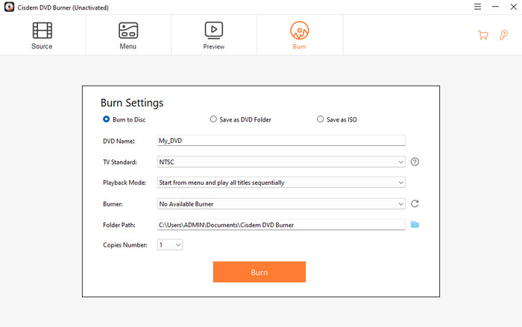Open the Copies Number dropdown
This screenshot has width=522, height=327.
[x=170, y=245]
